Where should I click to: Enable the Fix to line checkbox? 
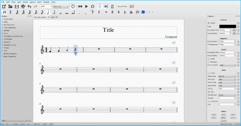click(x=209, y=101)
